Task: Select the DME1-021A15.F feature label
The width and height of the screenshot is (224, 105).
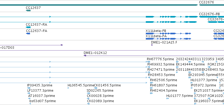Action: tap(164, 42)
